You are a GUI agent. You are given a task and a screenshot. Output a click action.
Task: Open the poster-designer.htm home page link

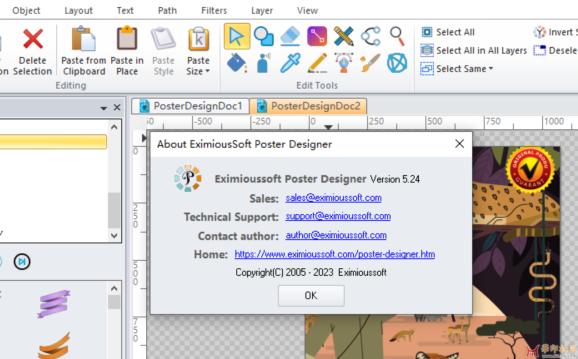tap(335, 254)
